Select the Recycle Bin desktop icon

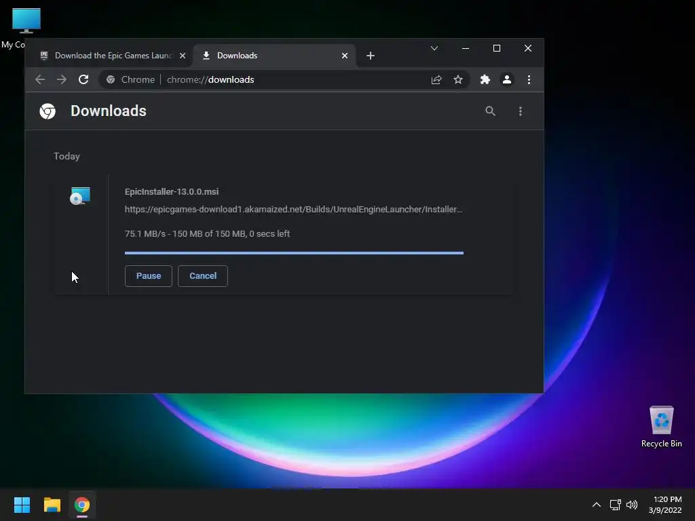[x=661, y=427]
